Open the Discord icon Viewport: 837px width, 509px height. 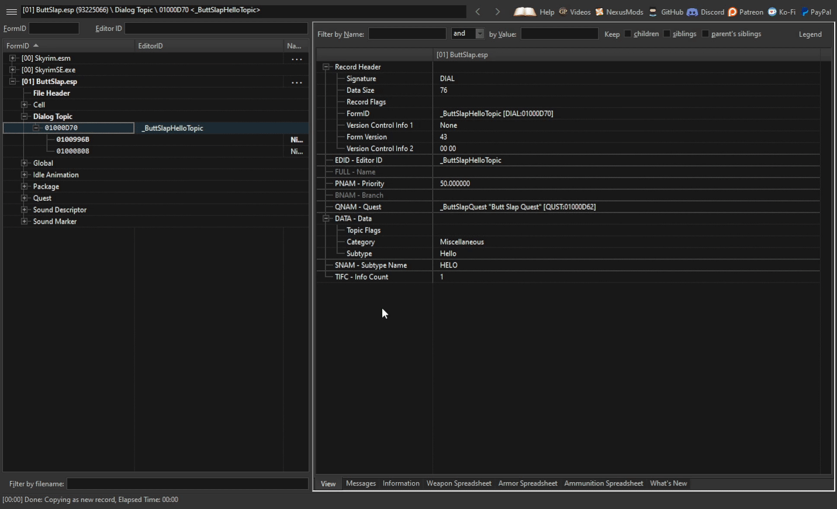pyautogui.click(x=691, y=12)
